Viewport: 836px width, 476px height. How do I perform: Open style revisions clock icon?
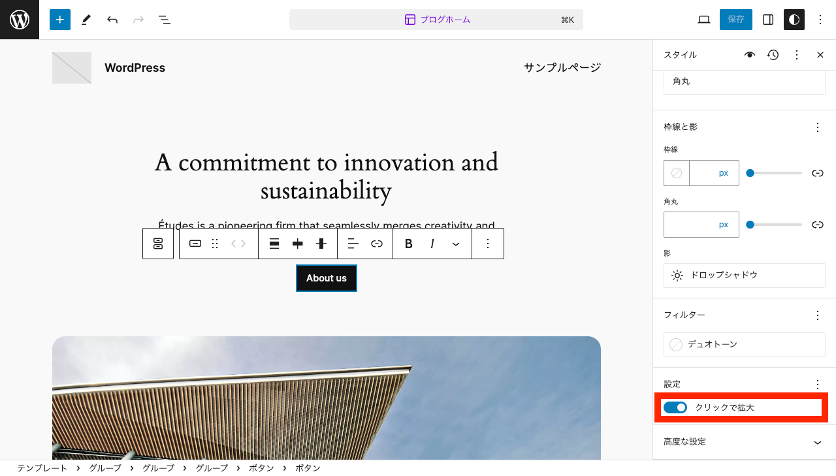pyautogui.click(x=773, y=55)
